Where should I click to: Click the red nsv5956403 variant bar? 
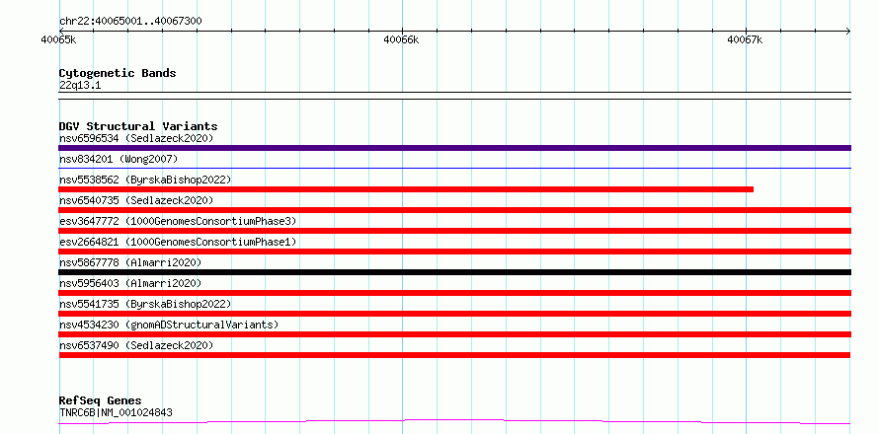(x=454, y=293)
